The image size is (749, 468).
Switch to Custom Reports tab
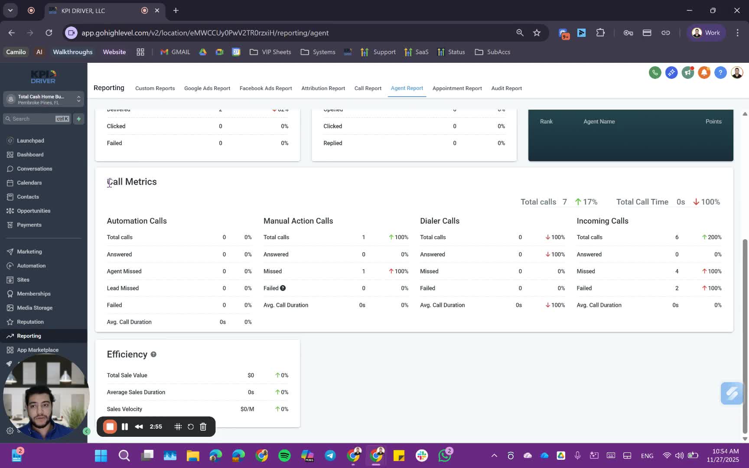point(155,88)
